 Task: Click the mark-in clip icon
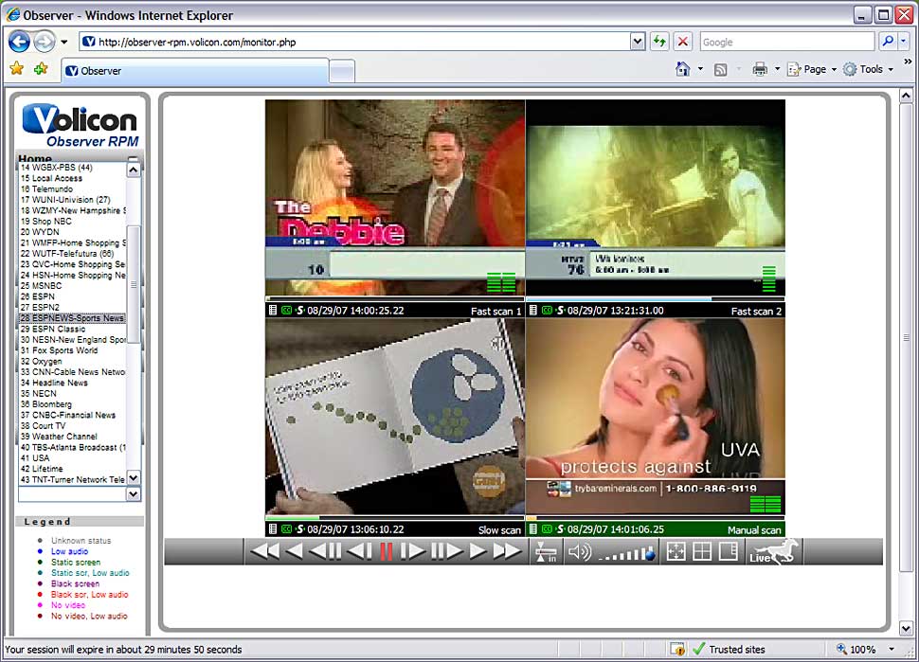(546, 551)
